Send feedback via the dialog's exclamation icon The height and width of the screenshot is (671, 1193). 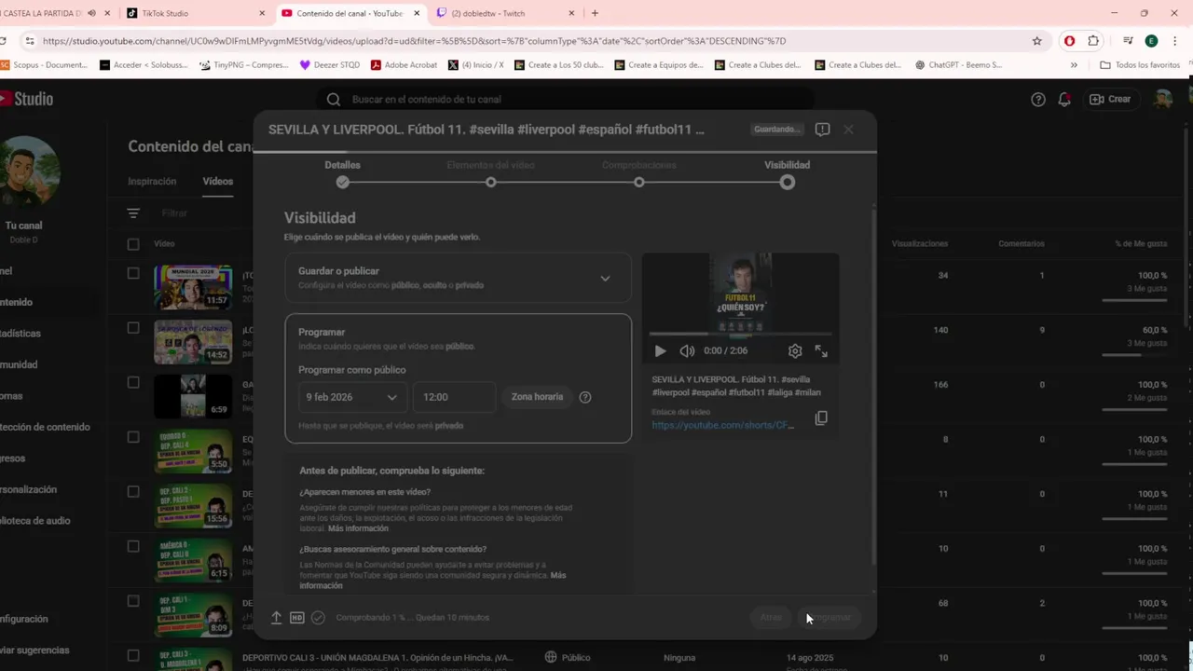[x=822, y=130]
